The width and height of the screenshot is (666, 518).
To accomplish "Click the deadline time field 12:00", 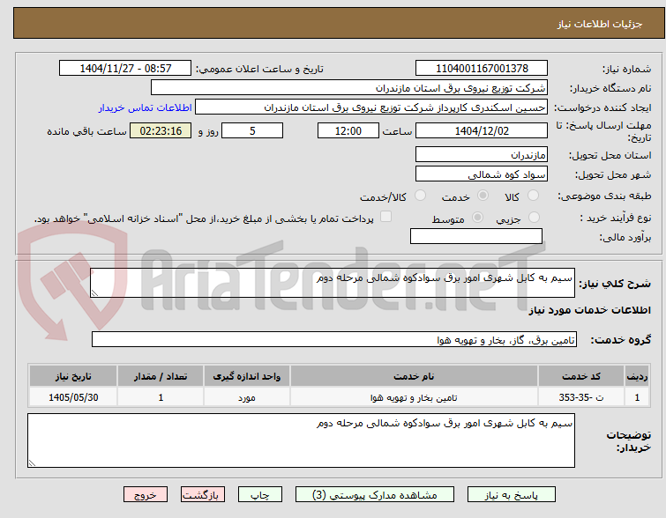I will [348, 130].
